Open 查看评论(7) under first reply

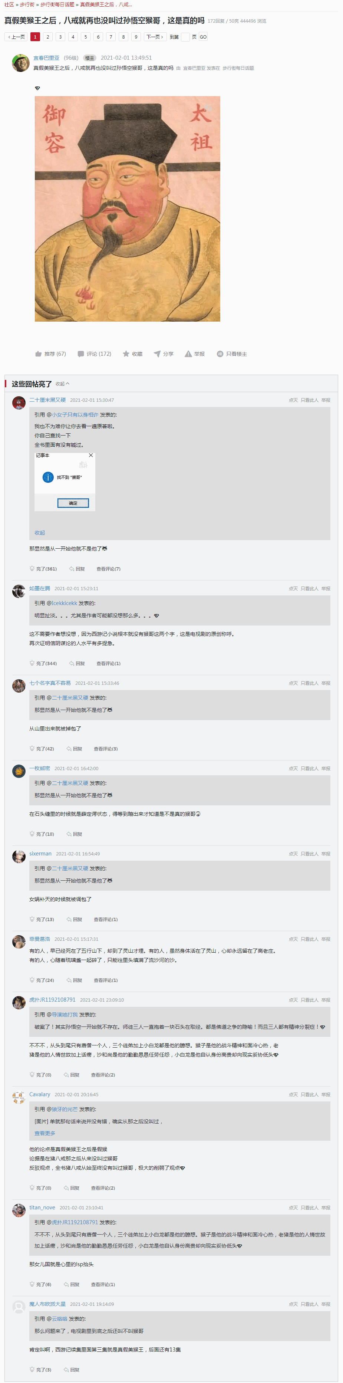click(x=108, y=569)
